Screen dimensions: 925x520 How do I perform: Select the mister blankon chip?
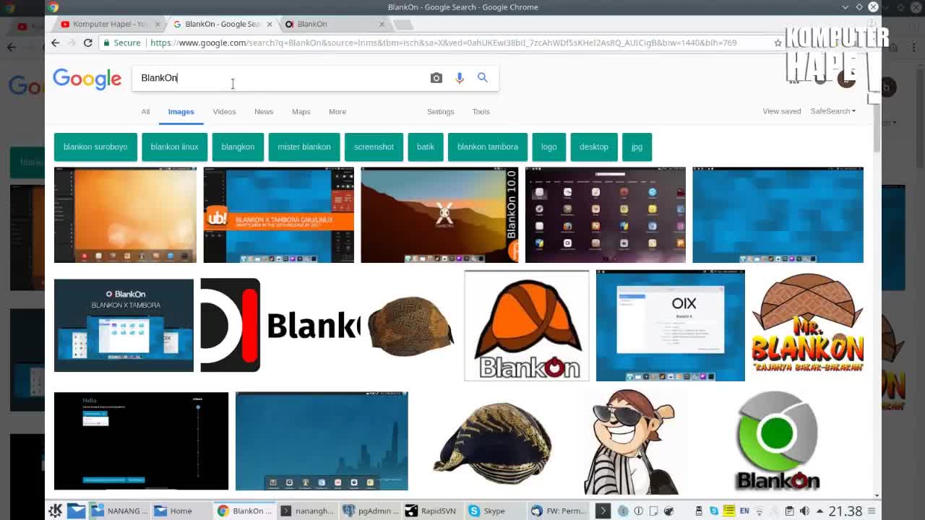(x=304, y=147)
